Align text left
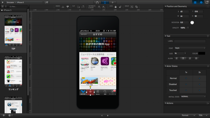210x118 pixels. (x=177, y=58)
